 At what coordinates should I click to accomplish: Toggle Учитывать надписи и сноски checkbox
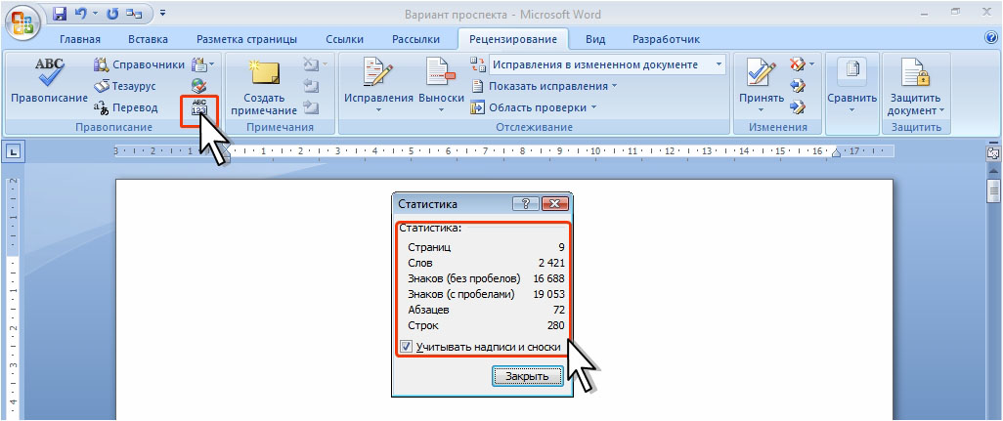407,346
